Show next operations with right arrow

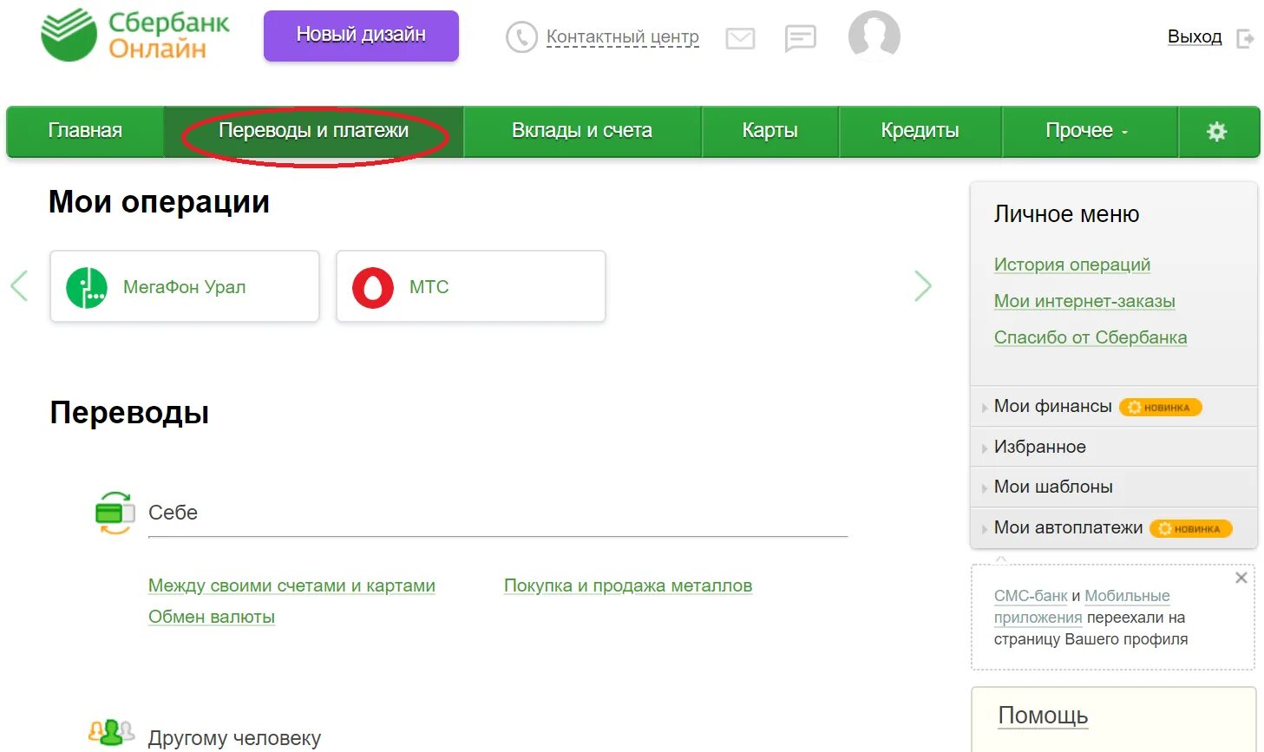(923, 285)
